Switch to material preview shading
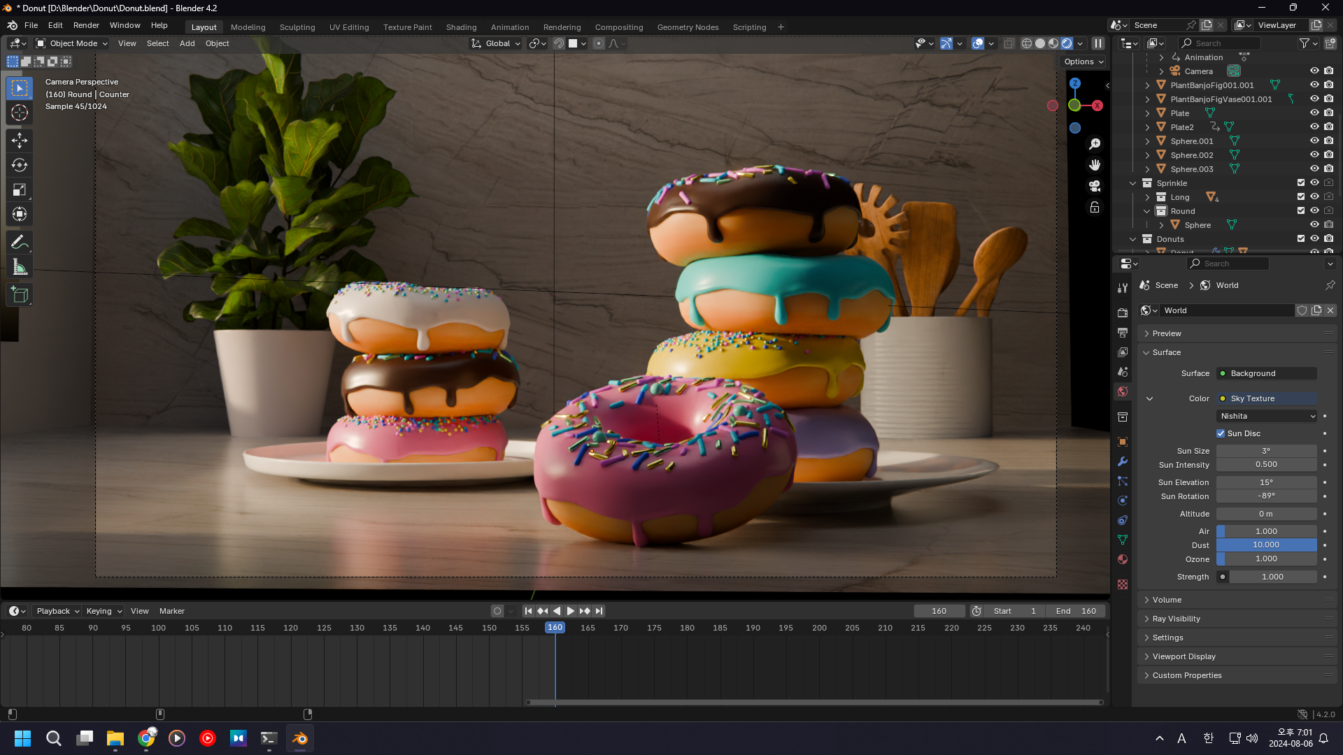The width and height of the screenshot is (1343, 755). pyautogui.click(x=1053, y=43)
